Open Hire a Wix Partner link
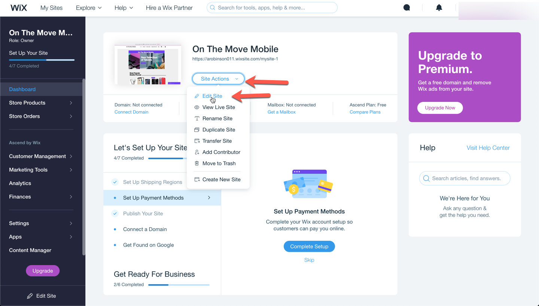Image resolution: width=539 pixels, height=306 pixels. click(169, 8)
